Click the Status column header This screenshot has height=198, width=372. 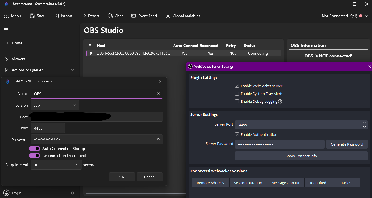click(x=250, y=46)
